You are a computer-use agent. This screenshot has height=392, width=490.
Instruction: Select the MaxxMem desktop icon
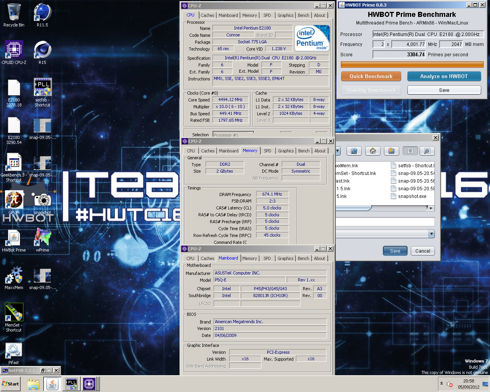click(14, 278)
